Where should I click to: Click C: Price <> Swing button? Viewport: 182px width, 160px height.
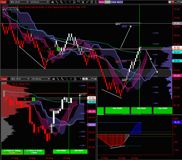pyautogui.click(x=12, y=152)
